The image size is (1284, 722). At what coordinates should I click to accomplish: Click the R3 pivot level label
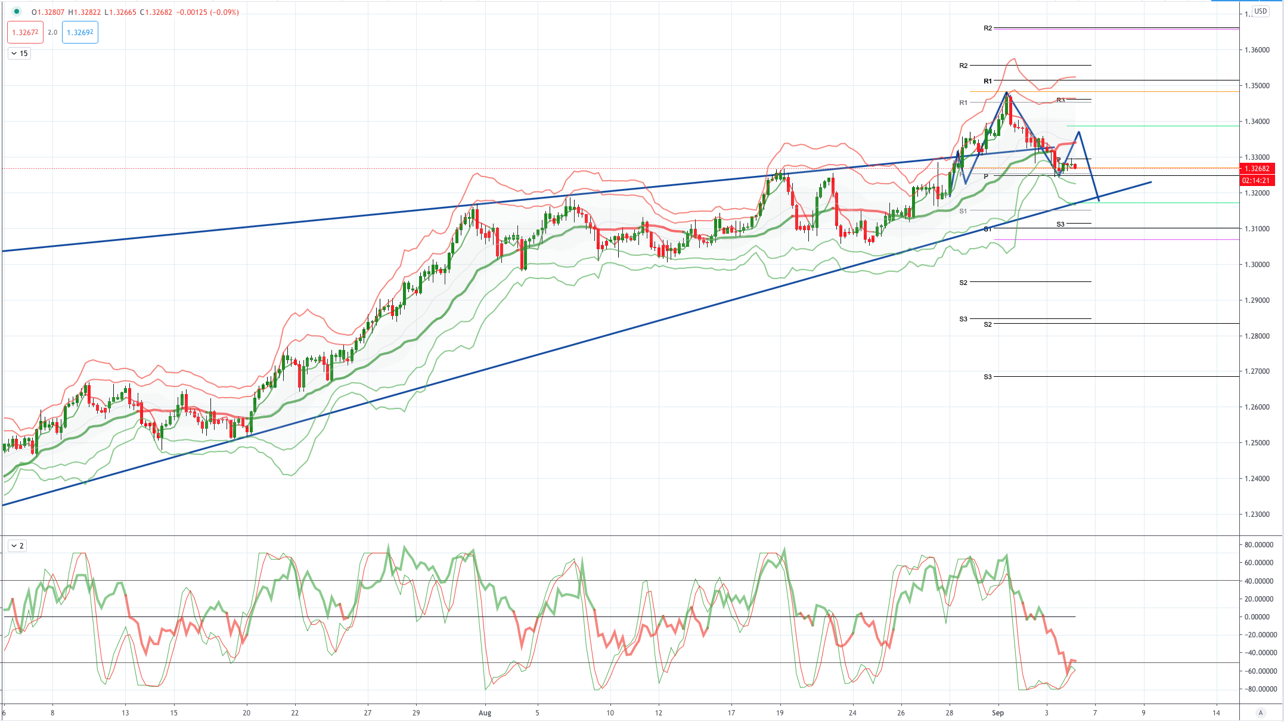pyautogui.click(x=1060, y=100)
